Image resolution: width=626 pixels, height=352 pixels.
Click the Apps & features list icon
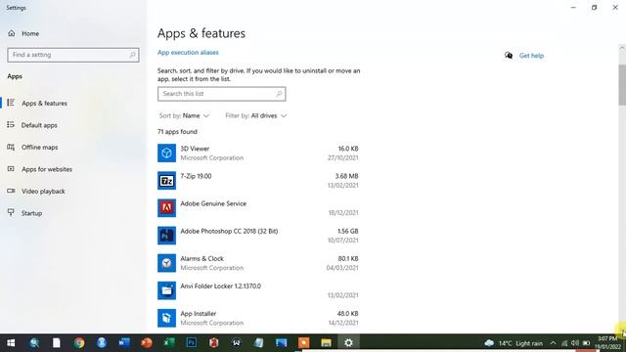coord(11,103)
